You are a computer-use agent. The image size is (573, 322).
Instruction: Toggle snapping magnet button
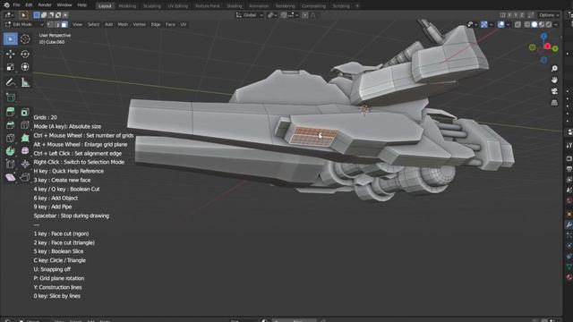284,15
